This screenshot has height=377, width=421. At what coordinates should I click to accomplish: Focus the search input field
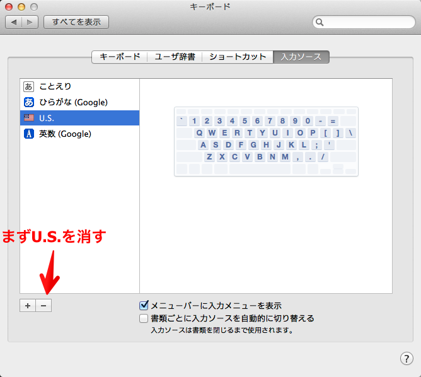click(364, 22)
